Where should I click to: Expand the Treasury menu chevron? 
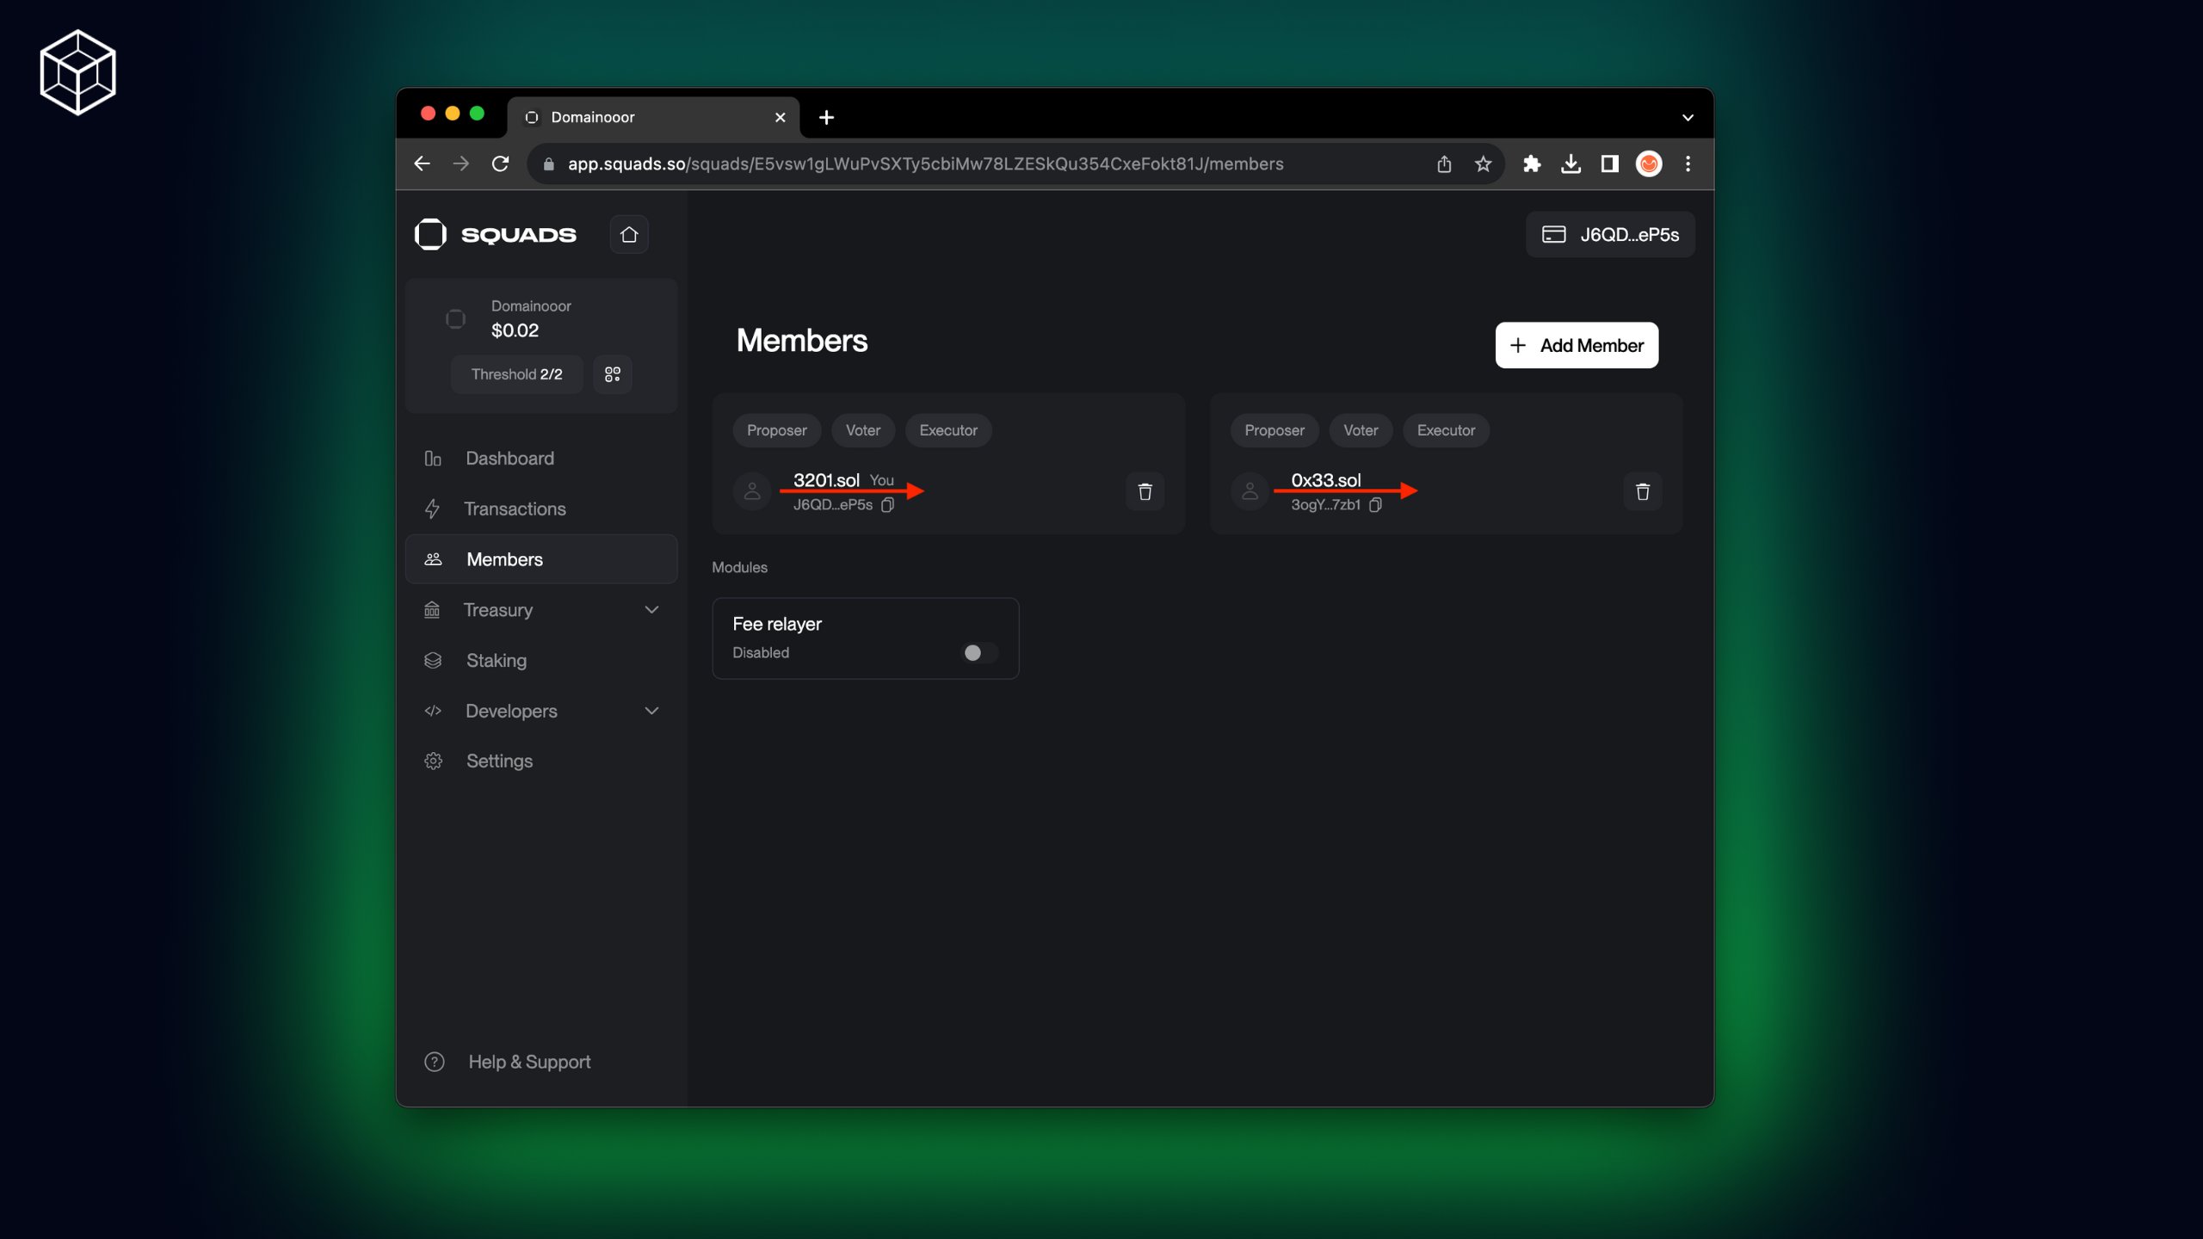point(651,610)
